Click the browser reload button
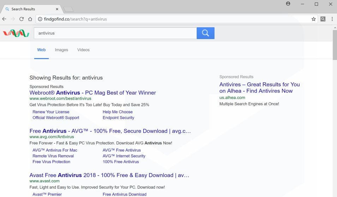The height and width of the screenshot is (197, 337). (22, 19)
